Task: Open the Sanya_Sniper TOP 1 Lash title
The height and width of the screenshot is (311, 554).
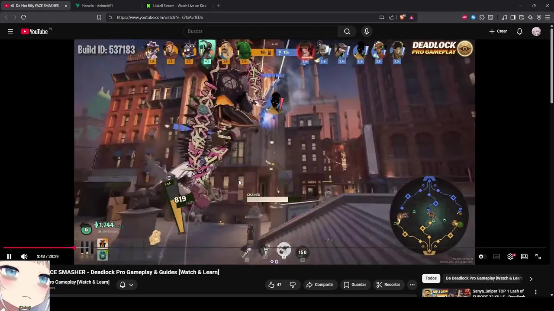Action: pyautogui.click(x=498, y=293)
